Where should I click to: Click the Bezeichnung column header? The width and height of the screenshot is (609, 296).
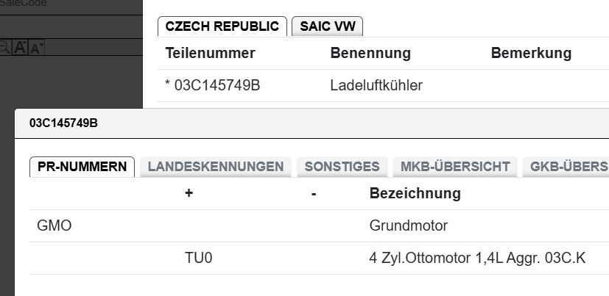tap(415, 194)
